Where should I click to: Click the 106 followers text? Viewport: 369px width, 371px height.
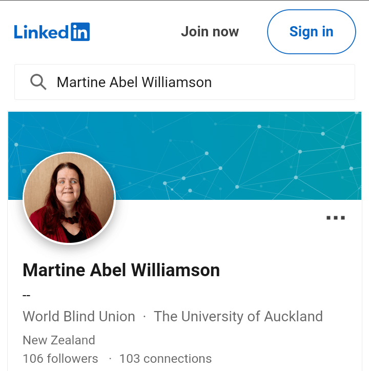pyautogui.click(x=60, y=359)
